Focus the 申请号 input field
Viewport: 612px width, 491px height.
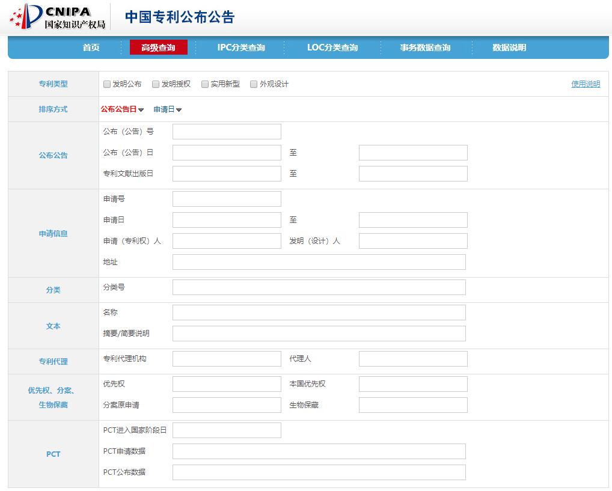(x=227, y=199)
